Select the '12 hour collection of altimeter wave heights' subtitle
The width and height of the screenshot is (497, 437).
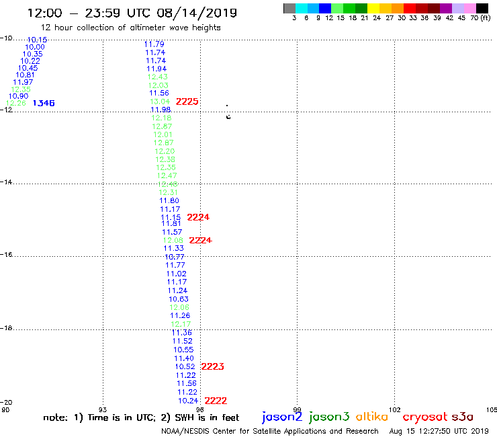click(130, 28)
